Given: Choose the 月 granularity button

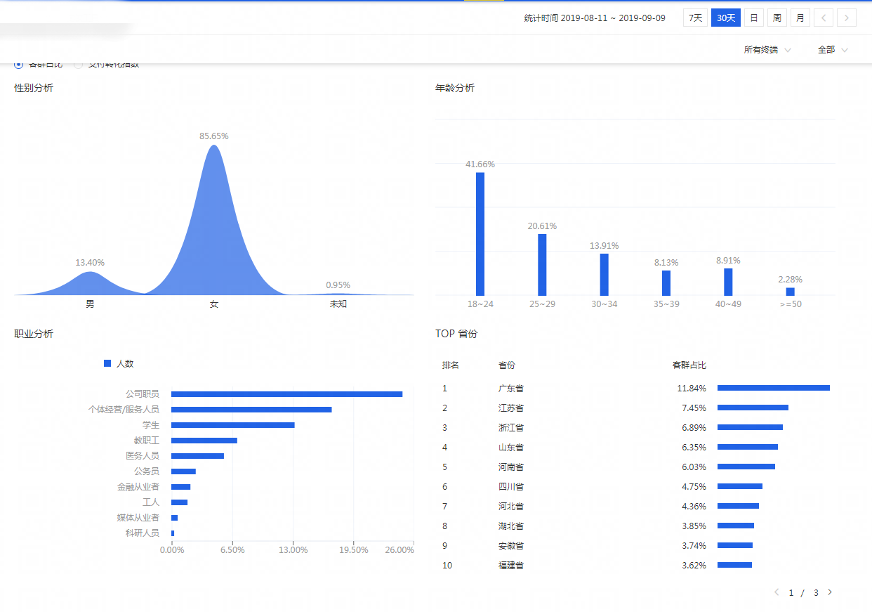Looking at the screenshot, I should [x=800, y=18].
